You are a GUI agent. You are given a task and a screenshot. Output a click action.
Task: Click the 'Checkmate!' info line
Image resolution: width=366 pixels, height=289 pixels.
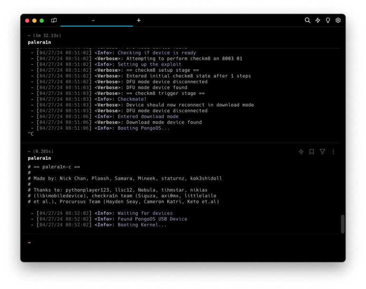(132, 99)
